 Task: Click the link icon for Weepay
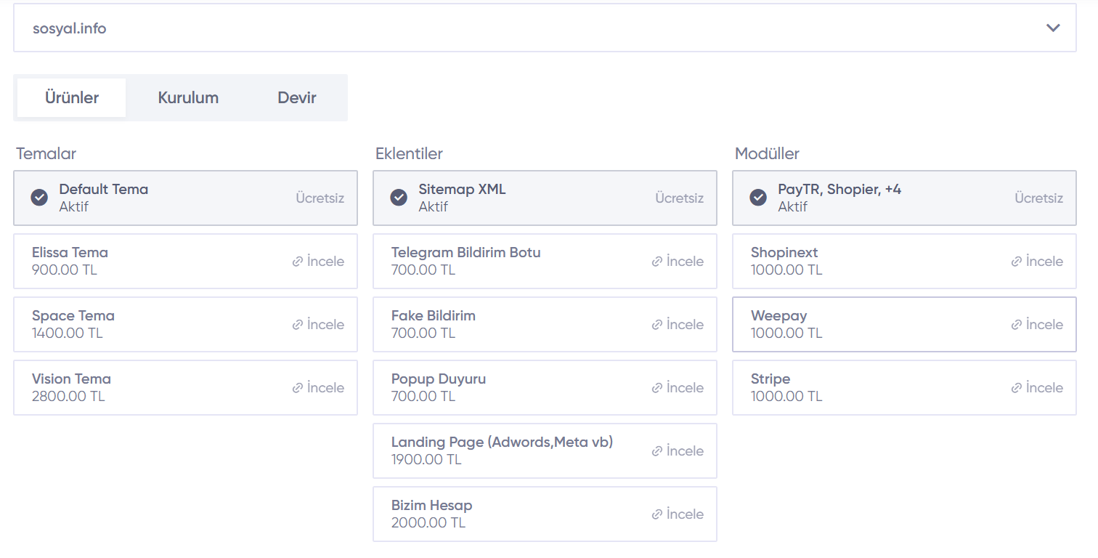click(x=1016, y=325)
